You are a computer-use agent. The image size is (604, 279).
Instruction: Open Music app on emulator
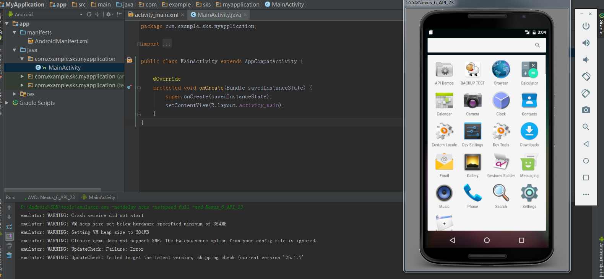click(444, 196)
